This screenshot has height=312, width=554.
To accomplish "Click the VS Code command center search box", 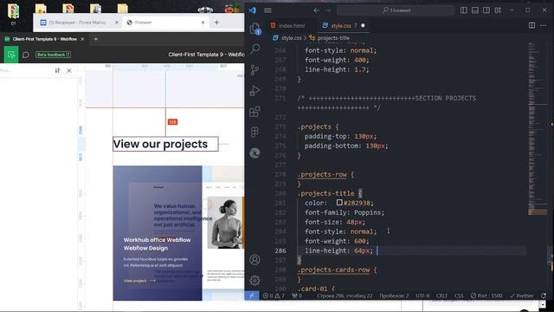I will click(x=396, y=10).
